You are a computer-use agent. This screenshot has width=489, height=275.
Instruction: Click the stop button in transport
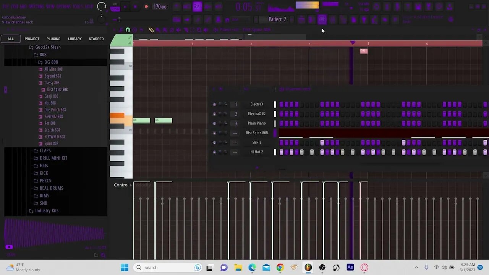pos(135,6)
